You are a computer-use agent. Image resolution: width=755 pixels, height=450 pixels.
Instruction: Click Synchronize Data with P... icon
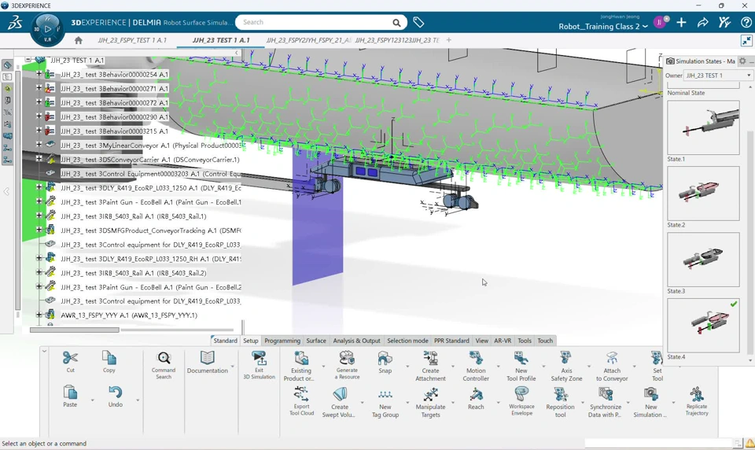[x=606, y=393]
